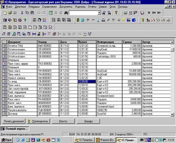The image size is (176, 143).
Task: Click the row marker icon of Договор ДГ-0000003
Action: 4,114
